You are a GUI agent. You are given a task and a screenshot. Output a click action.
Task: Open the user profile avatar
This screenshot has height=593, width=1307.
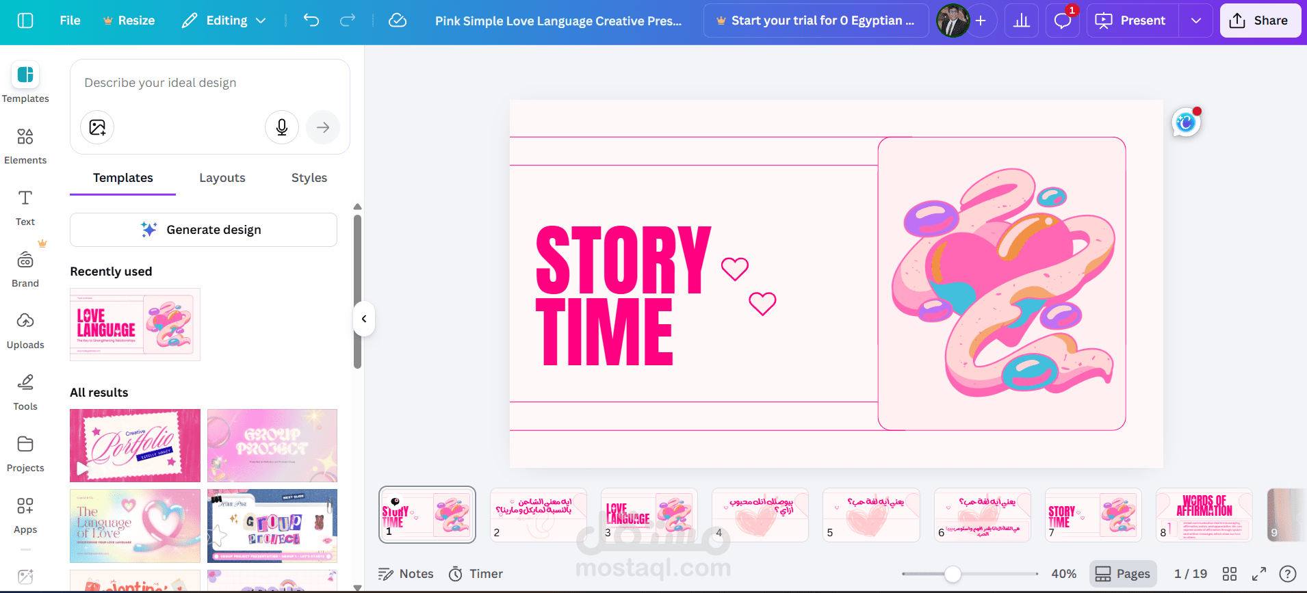[953, 21]
